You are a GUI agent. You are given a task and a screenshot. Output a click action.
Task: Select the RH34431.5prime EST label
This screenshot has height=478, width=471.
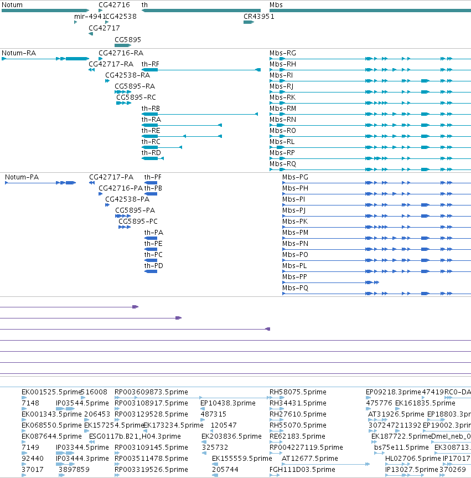pyautogui.click(x=298, y=403)
